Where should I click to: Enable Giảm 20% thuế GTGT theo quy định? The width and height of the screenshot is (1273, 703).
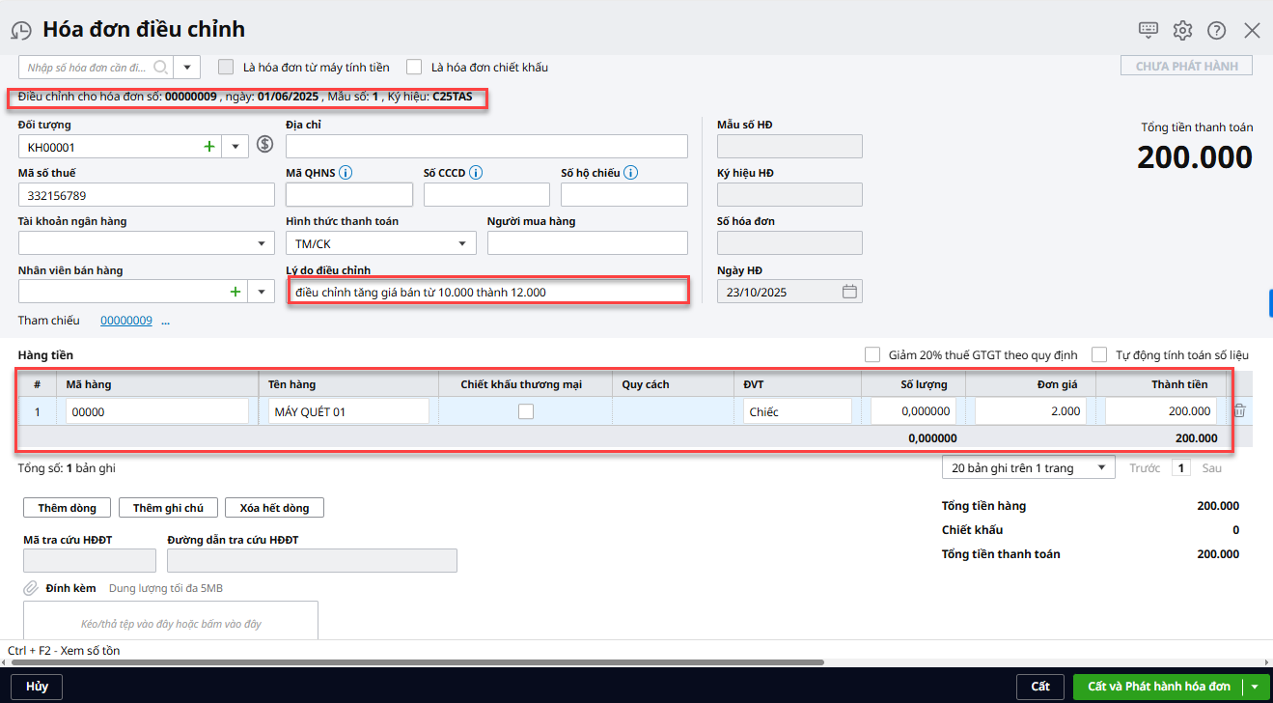tap(872, 354)
